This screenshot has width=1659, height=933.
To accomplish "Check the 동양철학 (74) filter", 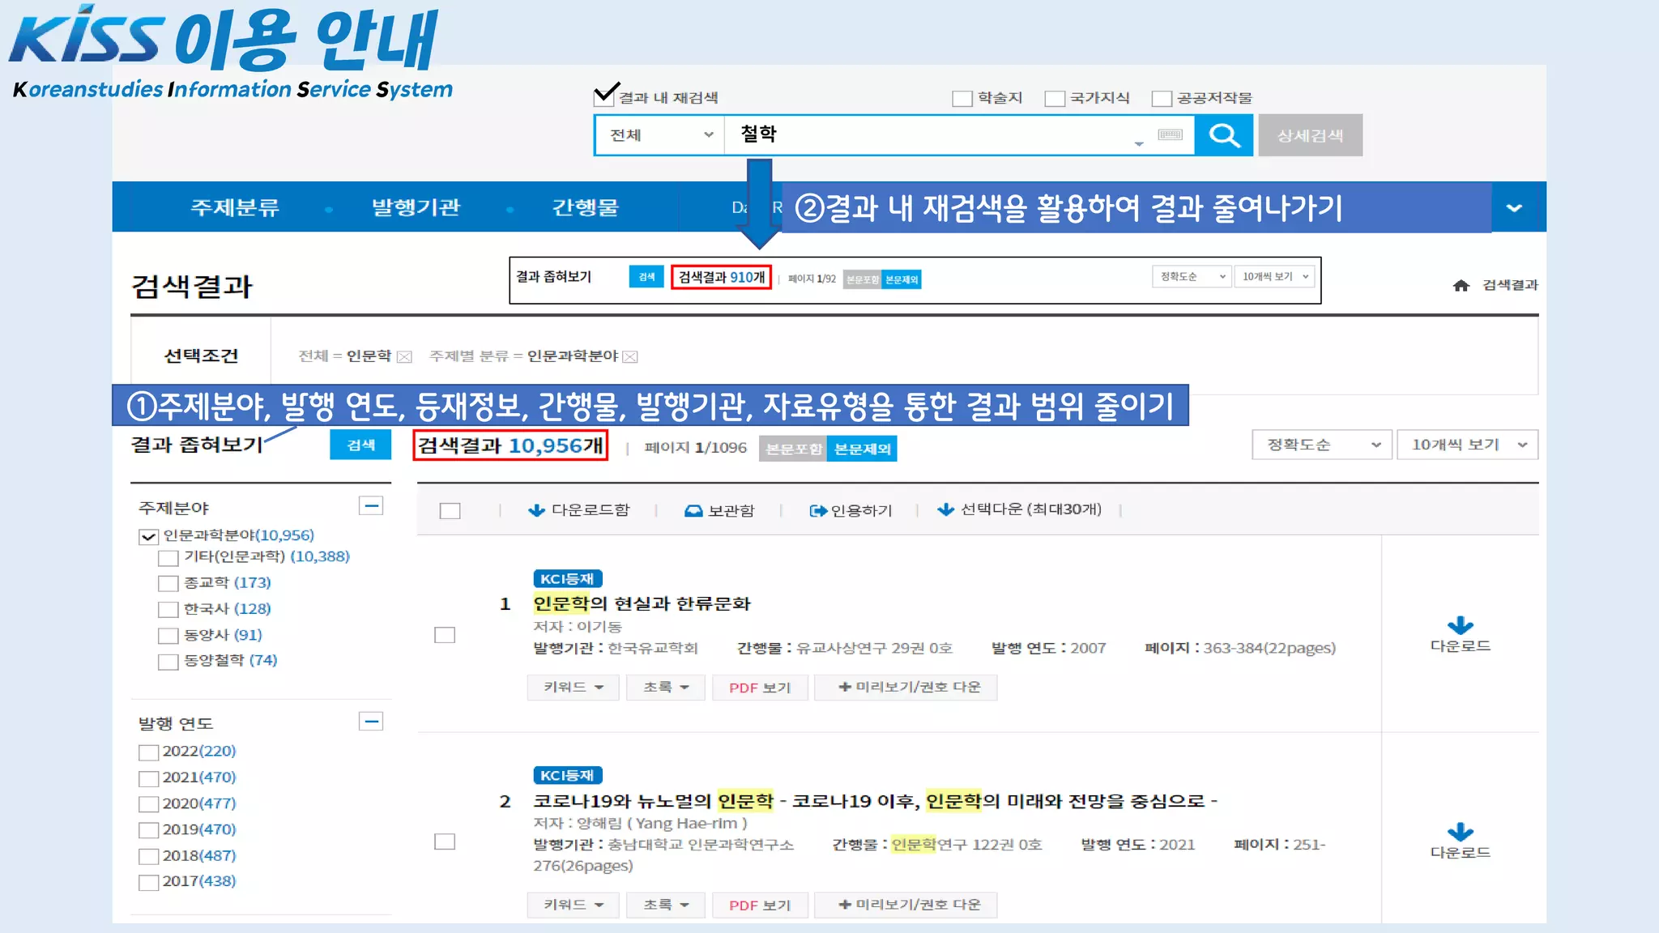I will point(168,662).
